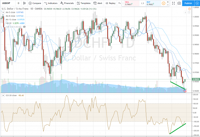The image size is (200, 137).
Task: Open the D timeframe interval selector
Action: tap(19, 3)
